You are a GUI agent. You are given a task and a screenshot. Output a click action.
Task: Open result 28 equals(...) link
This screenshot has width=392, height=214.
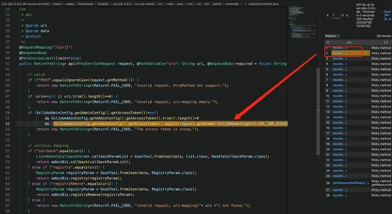point(339,195)
